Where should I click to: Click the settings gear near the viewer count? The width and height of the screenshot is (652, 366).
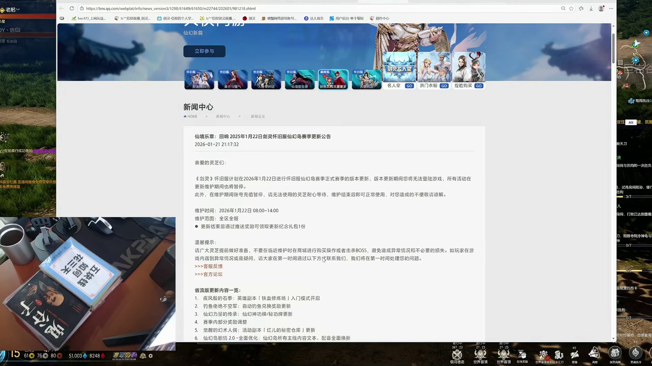point(151,356)
